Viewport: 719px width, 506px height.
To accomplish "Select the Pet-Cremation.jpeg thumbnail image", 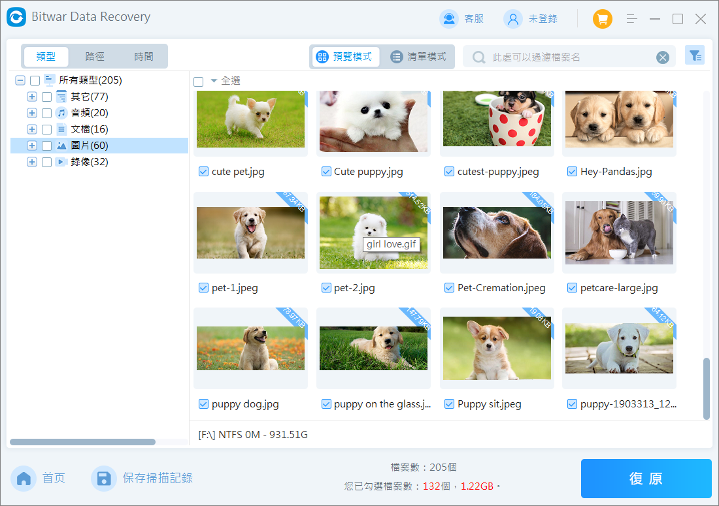I will click(497, 232).
